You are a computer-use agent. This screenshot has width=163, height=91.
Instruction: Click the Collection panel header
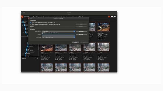coord(24,58)
